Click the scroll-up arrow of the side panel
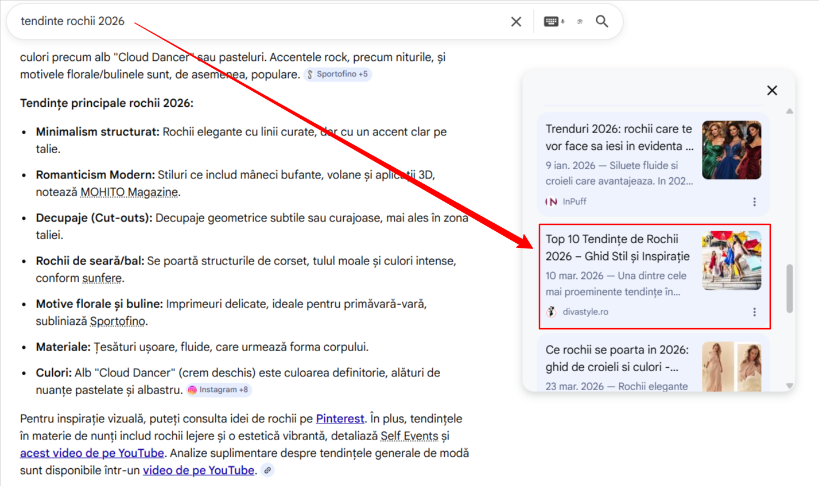The height and width of the screenshot is (486, 819). (x=790, y=111)
